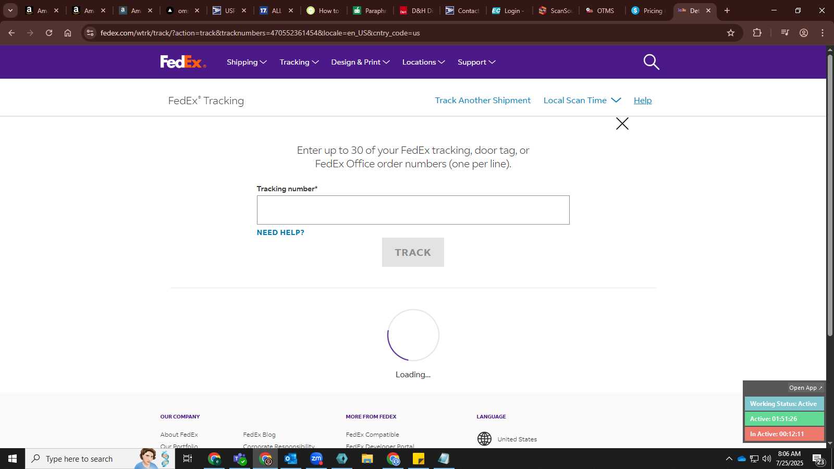Open the Help link
The height and width of the screenshot is (469, 834).
click(x=643, y=100)
